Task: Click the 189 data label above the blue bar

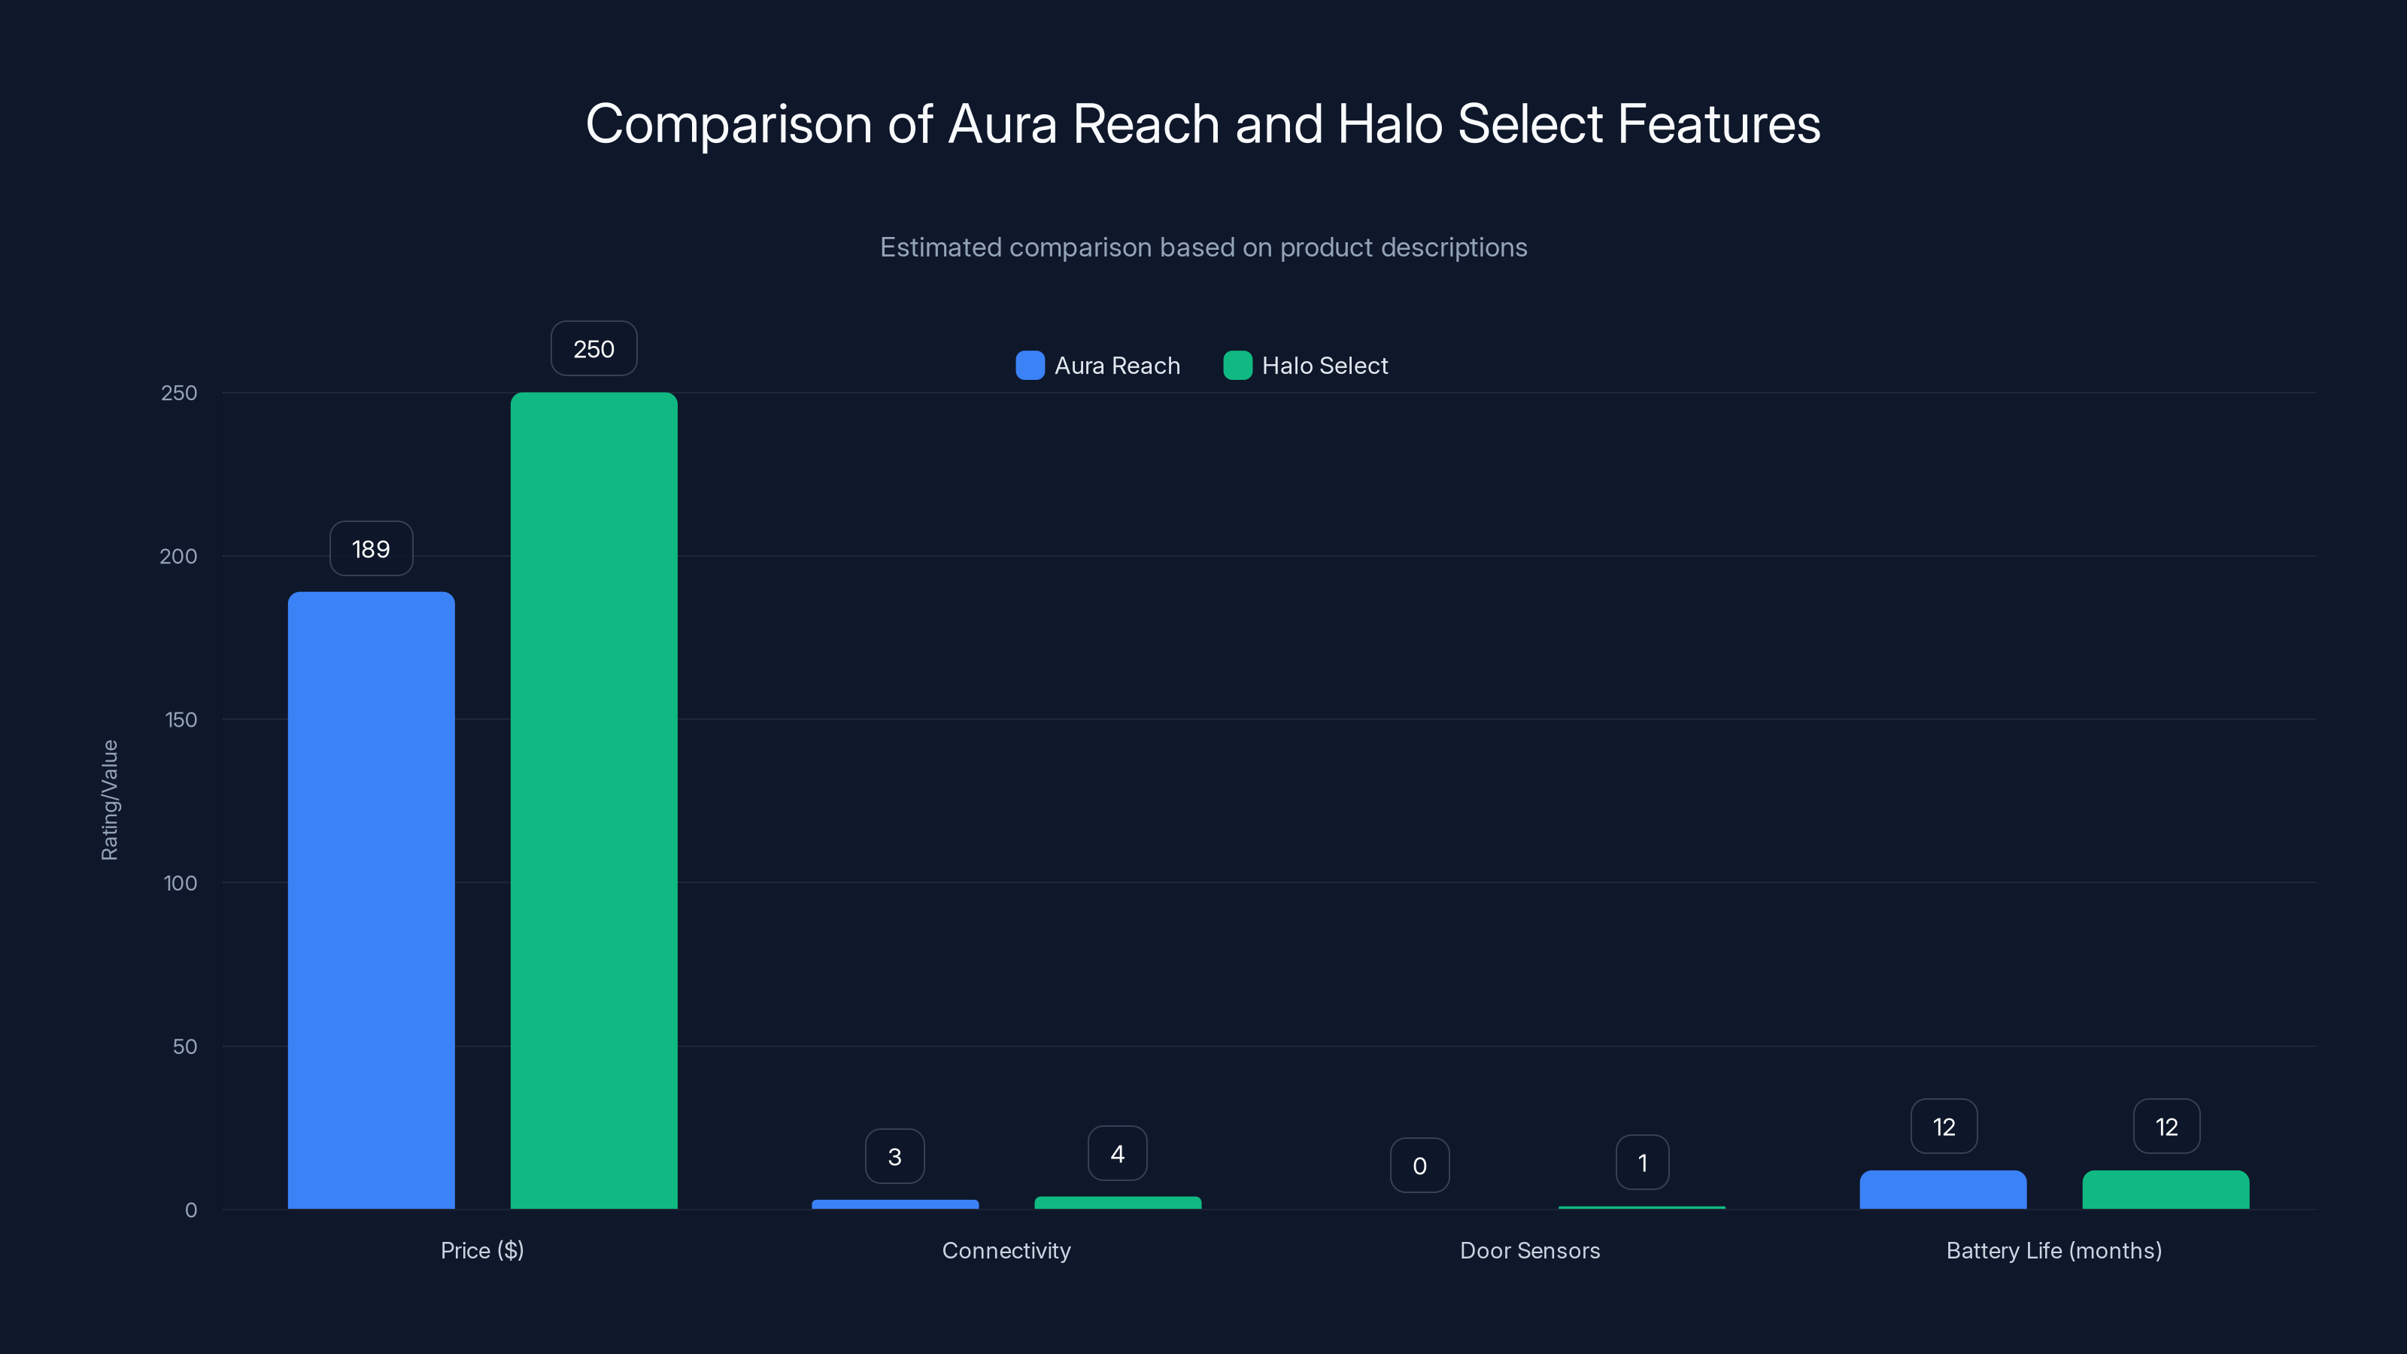Action: pos(370,548)
